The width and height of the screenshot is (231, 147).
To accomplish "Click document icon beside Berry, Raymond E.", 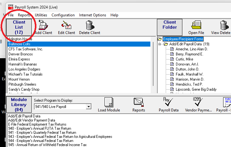I will (172, 54).
